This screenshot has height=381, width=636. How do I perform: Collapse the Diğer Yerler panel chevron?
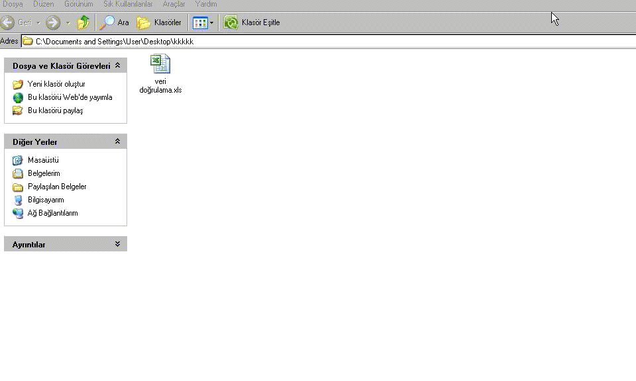click(118, 142)
